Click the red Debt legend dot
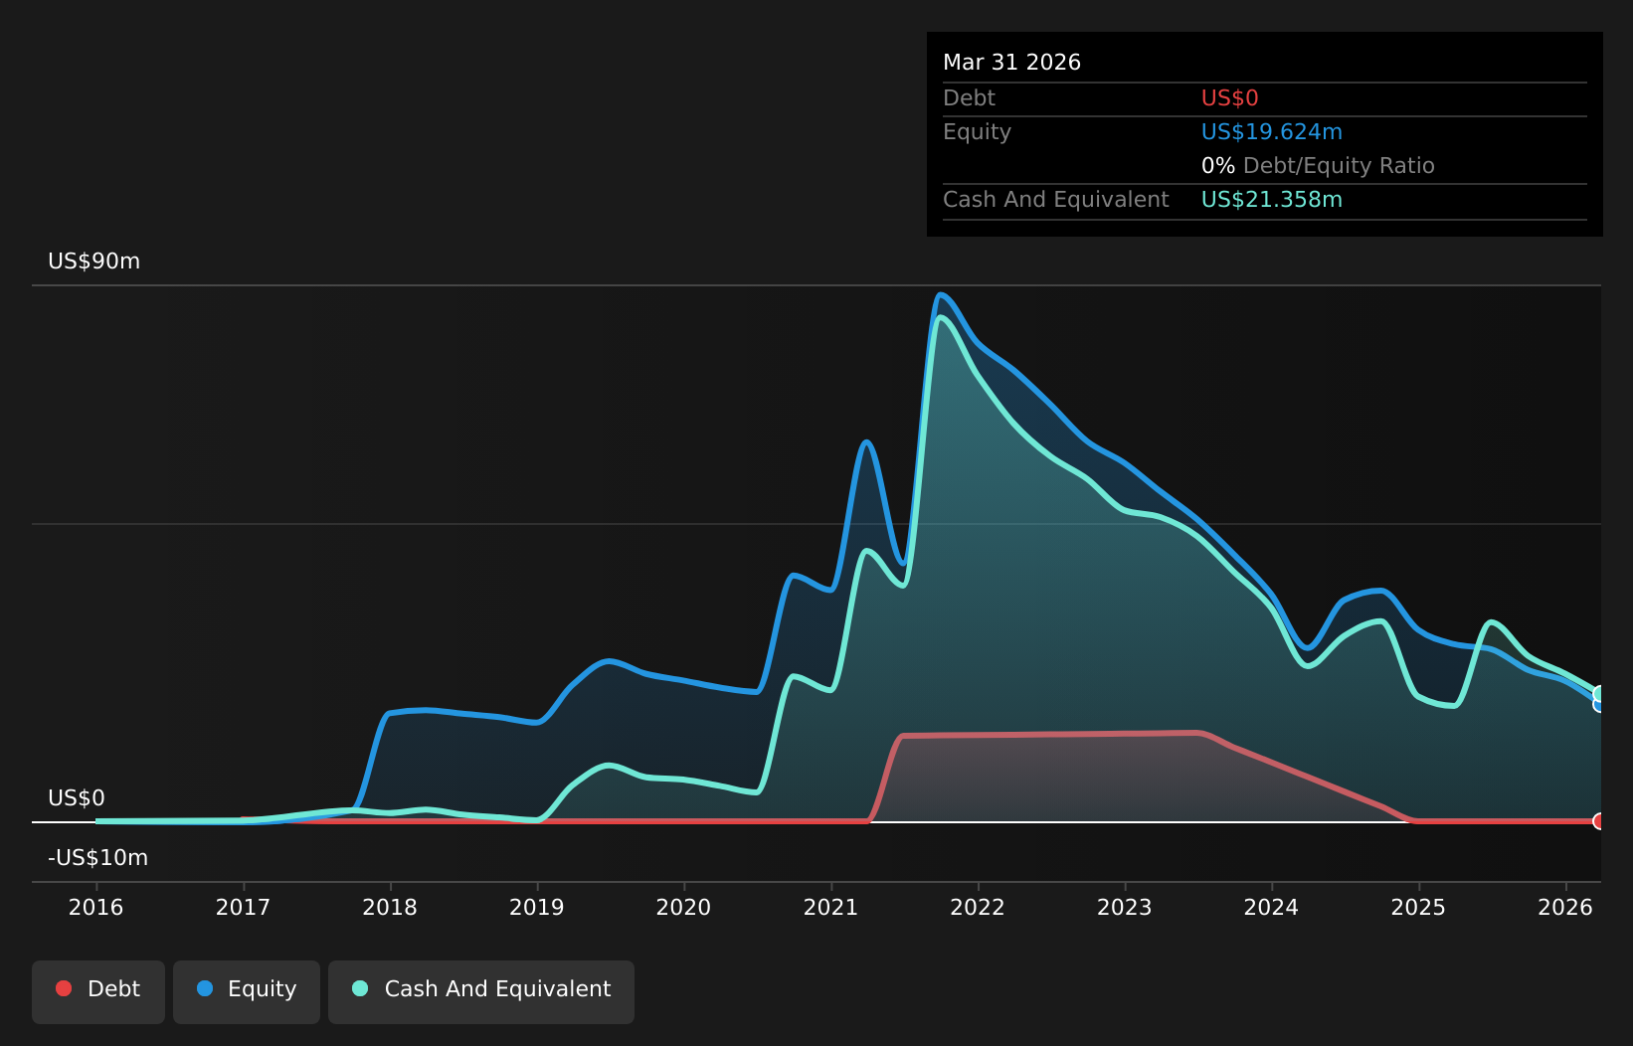1633x1046 pixels. (x=64, y=988)
